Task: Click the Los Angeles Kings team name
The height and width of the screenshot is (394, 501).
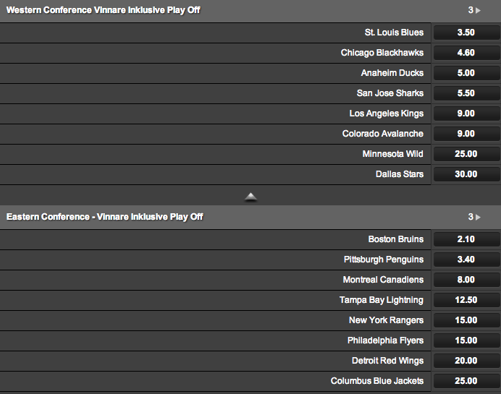Action: pos(387,114)
